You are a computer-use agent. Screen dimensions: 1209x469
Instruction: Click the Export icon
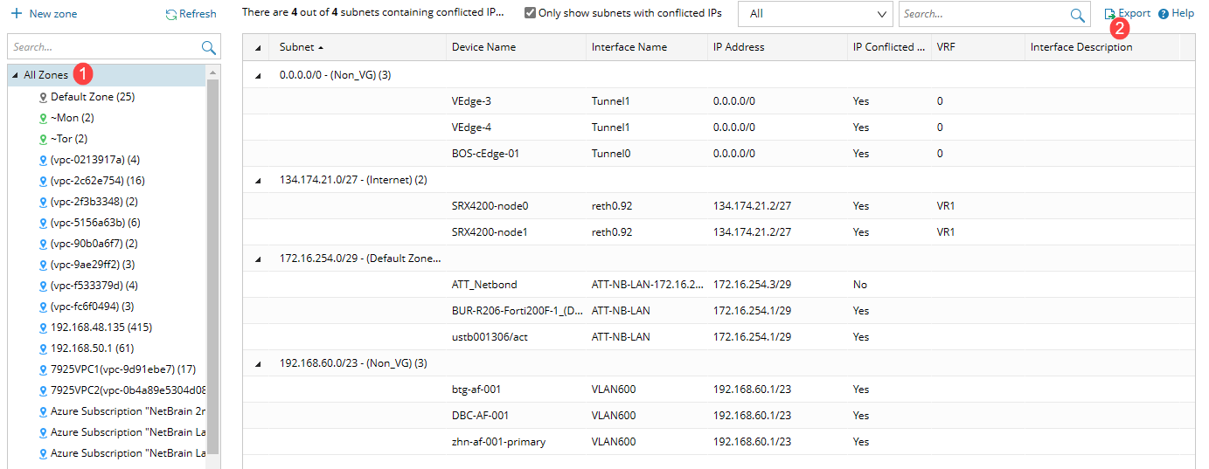click(1110, 14)
